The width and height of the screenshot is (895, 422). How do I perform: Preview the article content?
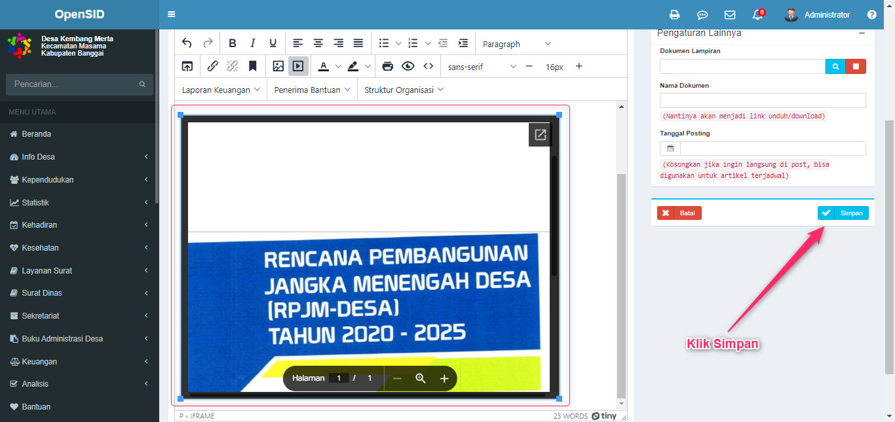click(x=408, y=66)
